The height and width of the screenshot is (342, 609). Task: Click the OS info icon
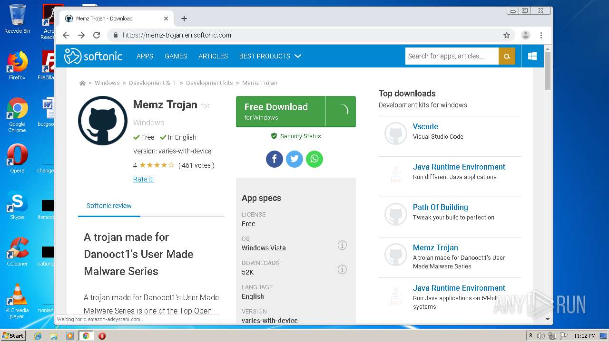[342, 245]
